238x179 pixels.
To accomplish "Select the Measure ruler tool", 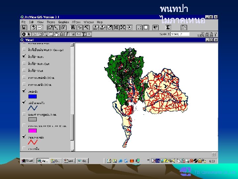I will coord(62,34).
